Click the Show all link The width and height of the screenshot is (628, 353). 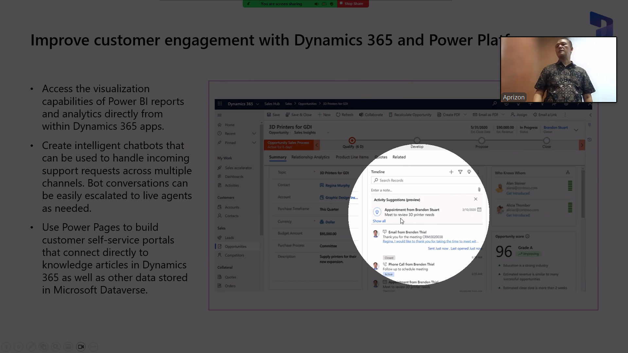point(379,221)
